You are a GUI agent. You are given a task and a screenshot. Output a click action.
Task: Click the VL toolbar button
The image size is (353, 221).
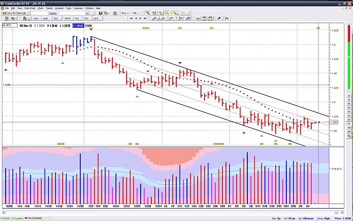(9, 13)
